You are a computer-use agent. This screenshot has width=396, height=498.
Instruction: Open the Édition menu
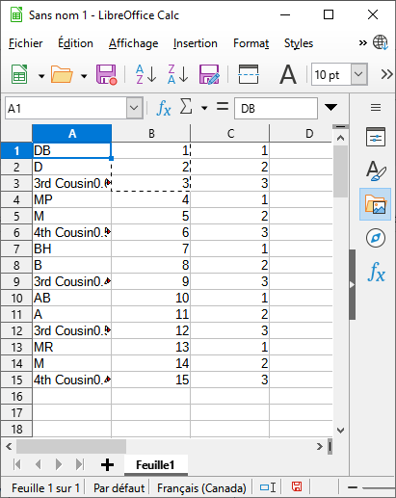point(75,43)
